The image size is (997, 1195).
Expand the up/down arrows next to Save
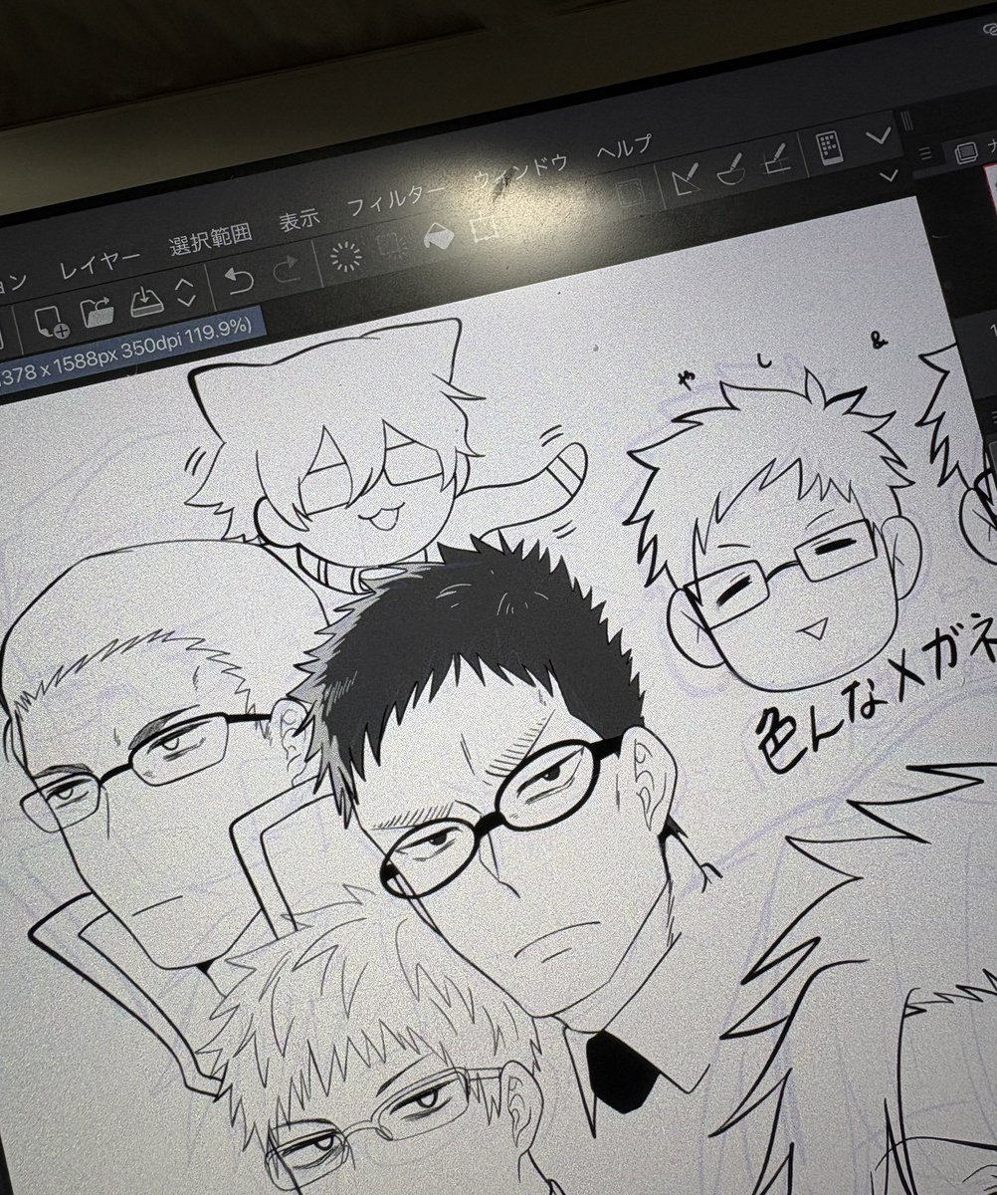click(185, 291)
